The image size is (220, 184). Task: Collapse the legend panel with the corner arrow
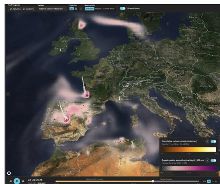[x=217, y=135]
